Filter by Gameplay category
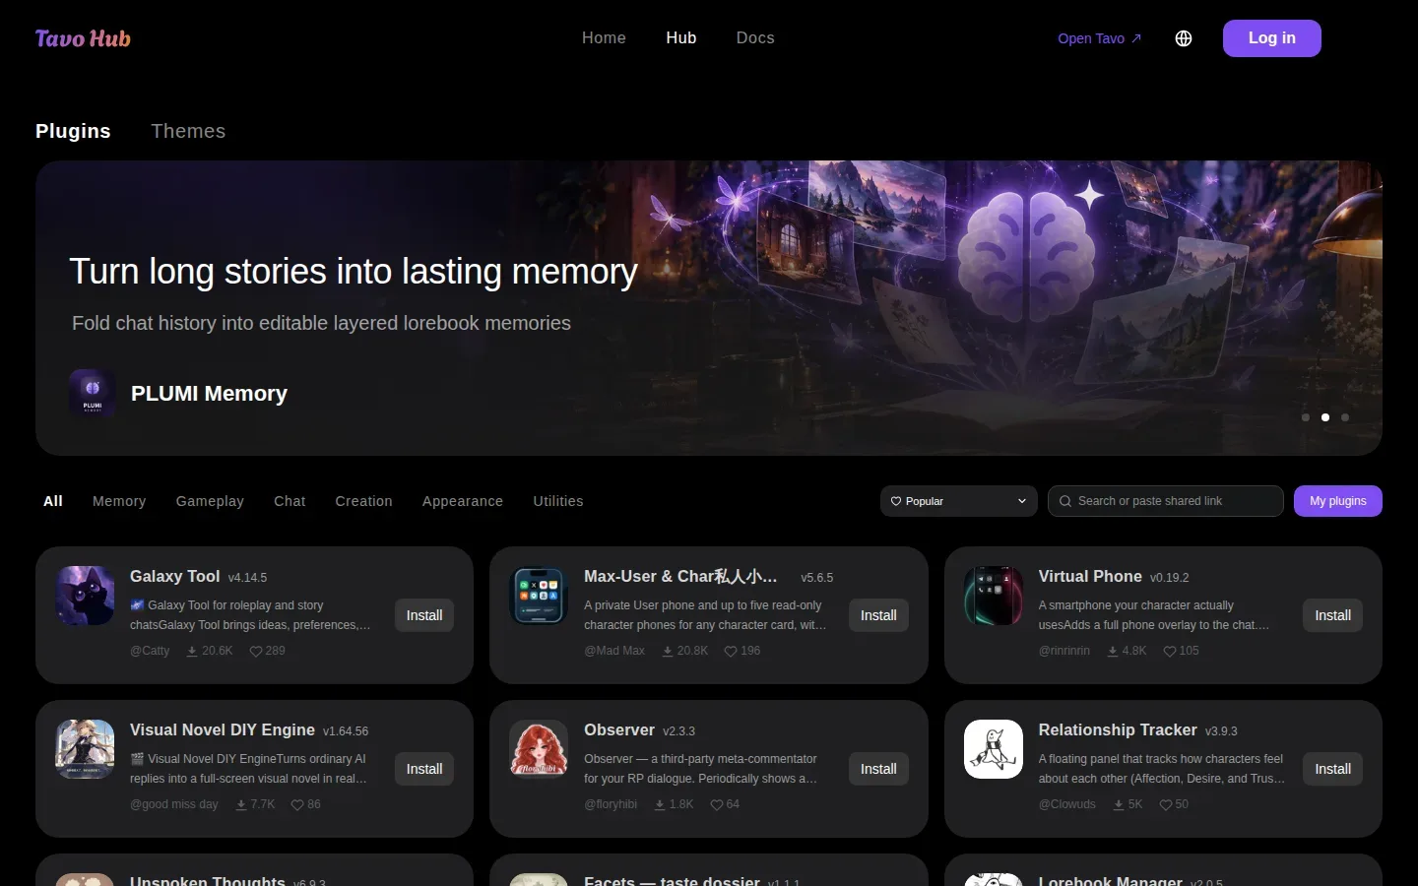1418x886 pixels. tap(210, 501)
